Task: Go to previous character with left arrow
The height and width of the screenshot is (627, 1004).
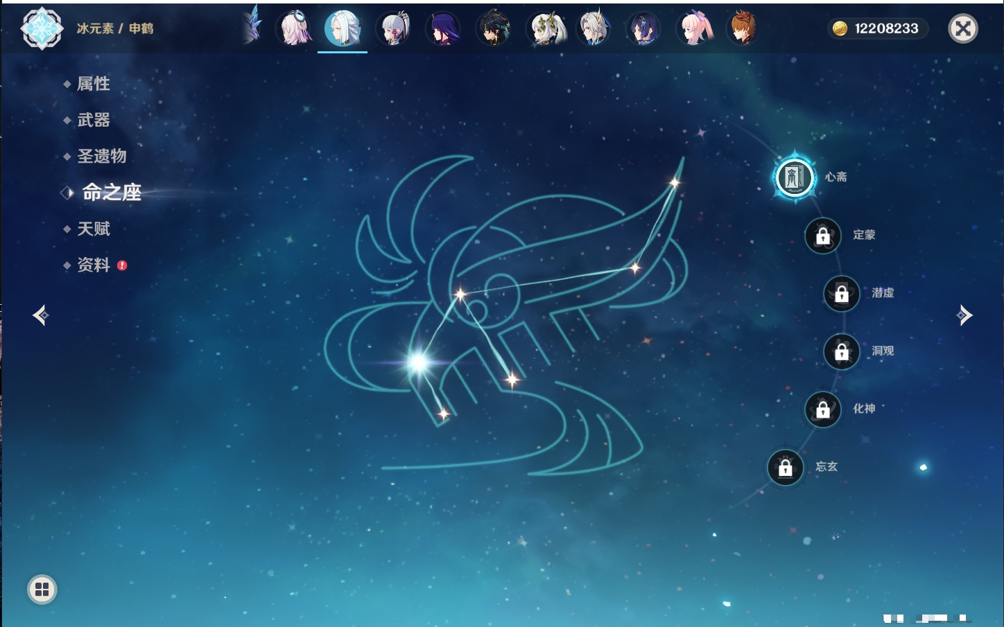Action: click(x=41, y=315)
